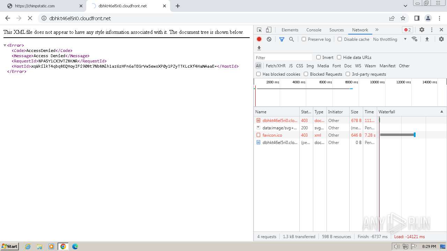Close the dbhkt46el5ri0.cloudfront.net tab
447x251 pixels.
[x=164, y=6]
